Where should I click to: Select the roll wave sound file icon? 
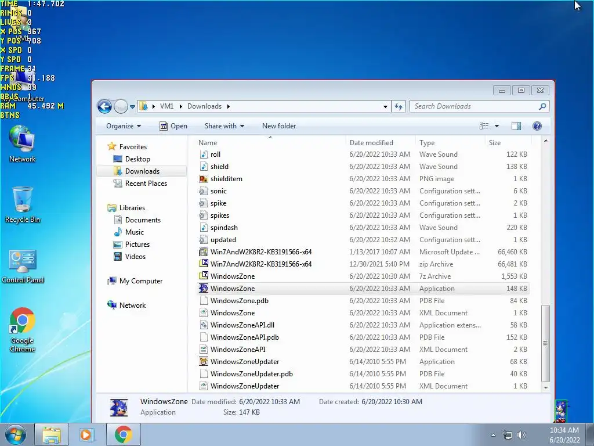pyautogui.click(x=204, y=154)
